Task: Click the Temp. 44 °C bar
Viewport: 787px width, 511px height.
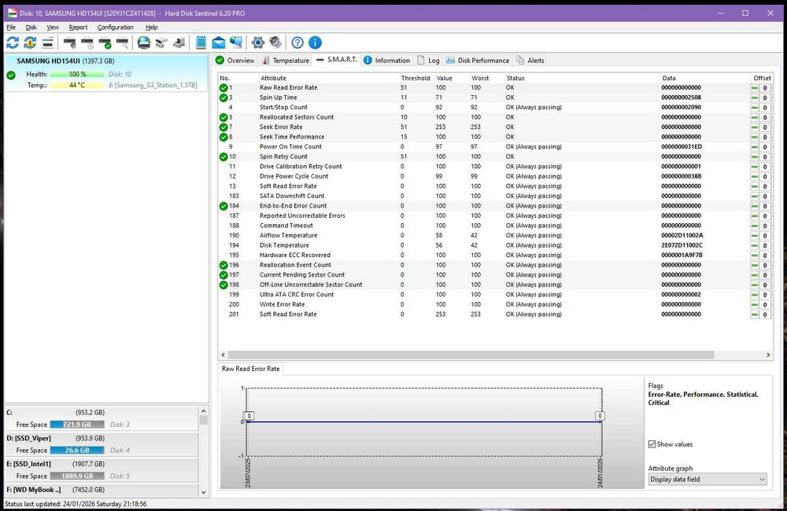Action: point(77,85)
